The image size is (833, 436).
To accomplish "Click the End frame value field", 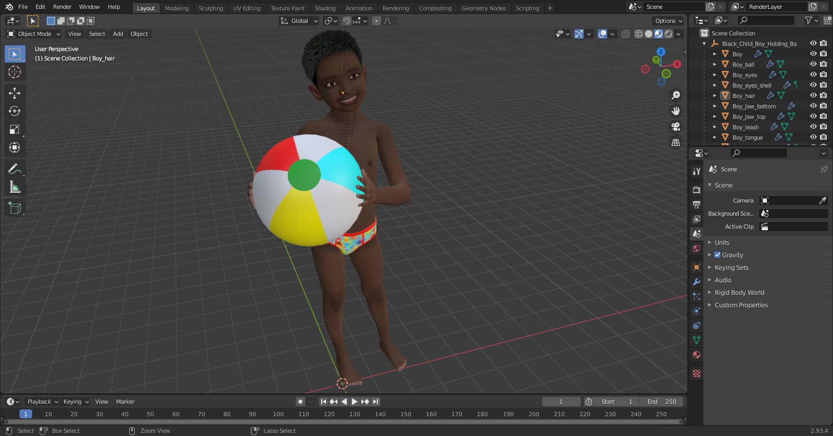I will point(662,402).
